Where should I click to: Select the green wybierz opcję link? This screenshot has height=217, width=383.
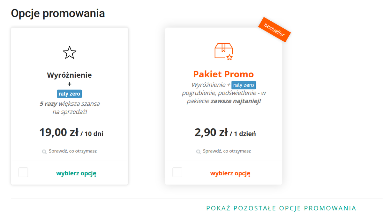click(x=76, y=173)
